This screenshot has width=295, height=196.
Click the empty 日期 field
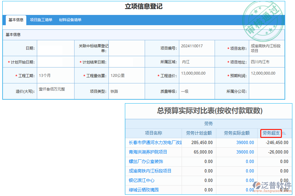click(55, 48)
